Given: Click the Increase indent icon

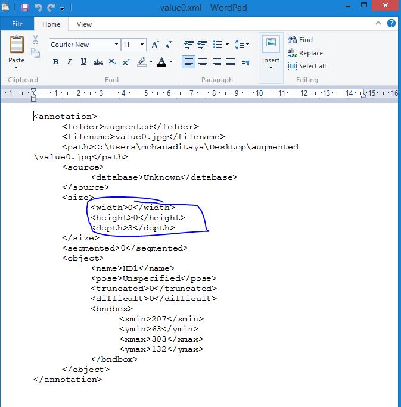Looking at the screenshot, I should click(x=202, y=45).
